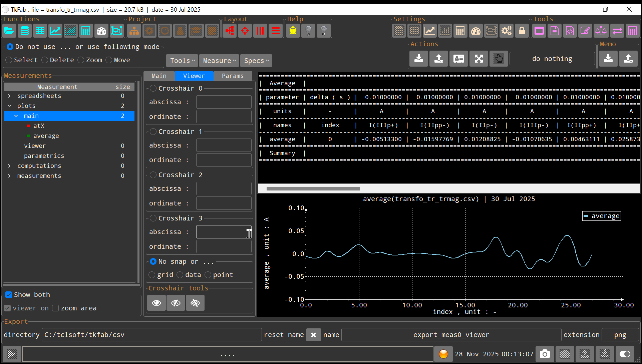The image size is (642, 364).
Task: Select the gauge icon in the Functions toolbar
Action: [101, 30]
